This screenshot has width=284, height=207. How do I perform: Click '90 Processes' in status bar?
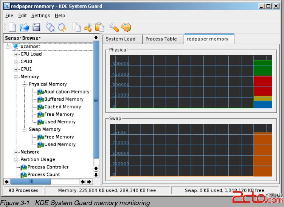(23, 190)
